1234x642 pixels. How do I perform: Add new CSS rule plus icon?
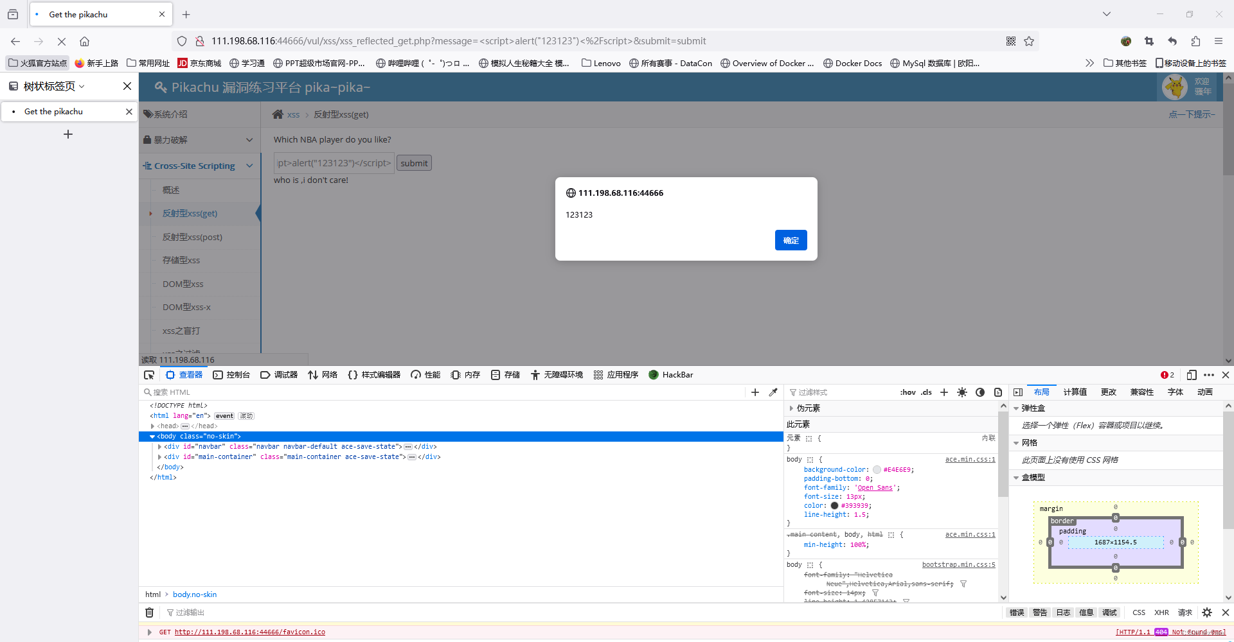944,392
